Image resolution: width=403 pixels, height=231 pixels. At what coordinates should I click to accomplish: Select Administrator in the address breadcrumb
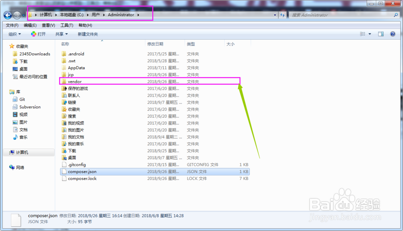coord(121,15)
